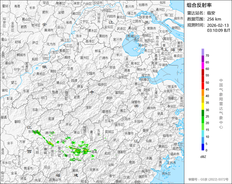Click the 张家港市 map label

145,17
